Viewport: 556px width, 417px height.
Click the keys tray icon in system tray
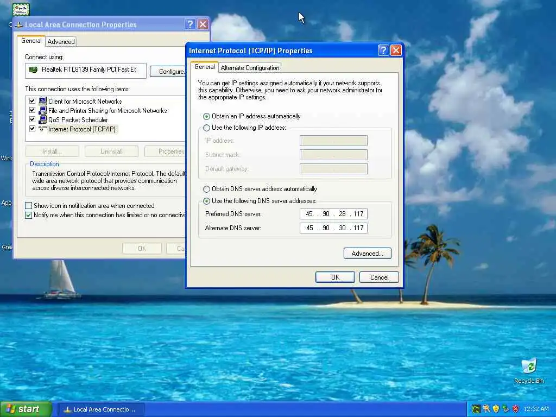pos(486,409)
